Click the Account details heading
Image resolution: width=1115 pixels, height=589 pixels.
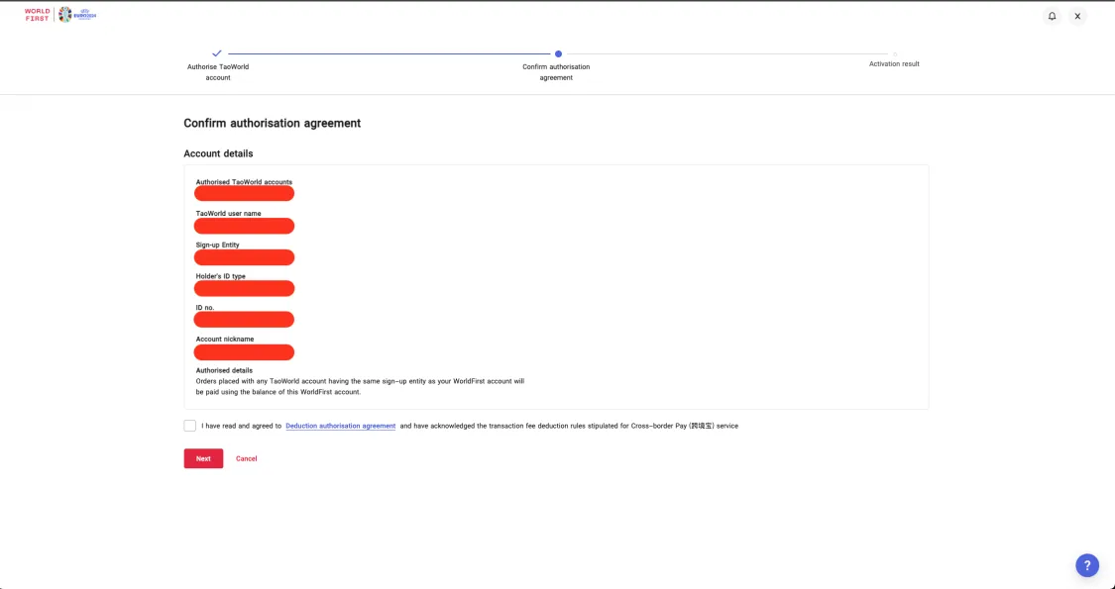coord(218,153)
